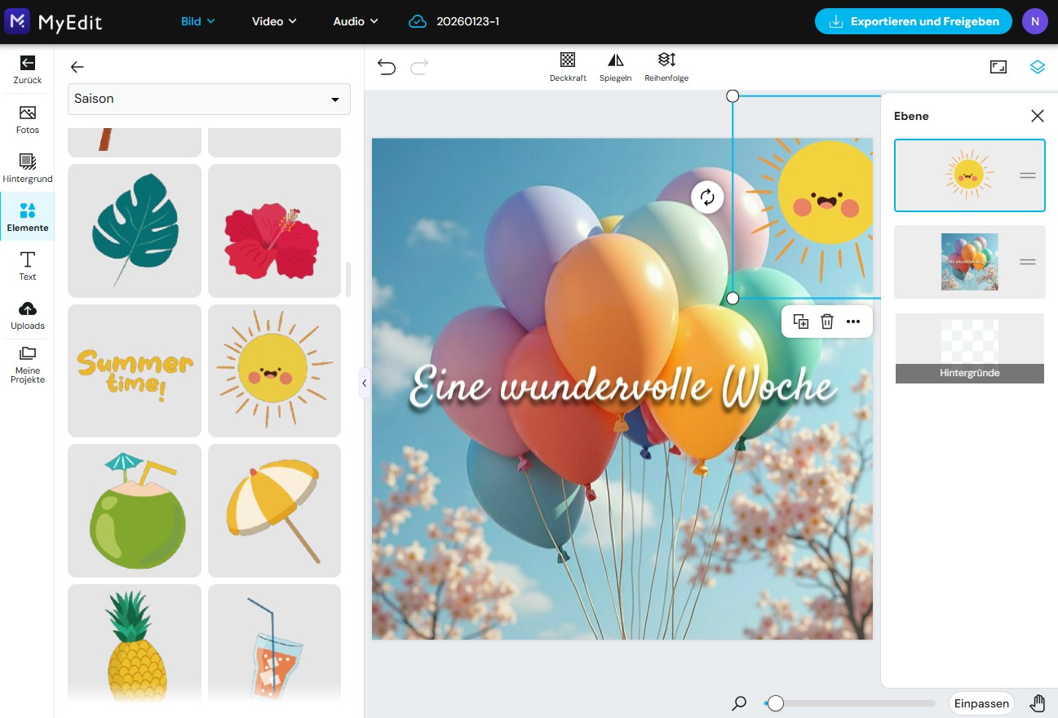Image resolution: width=1058 pixels, height=718 pixels.
Task: Open the Text sidebar tab
Action: tap(28, 266)
